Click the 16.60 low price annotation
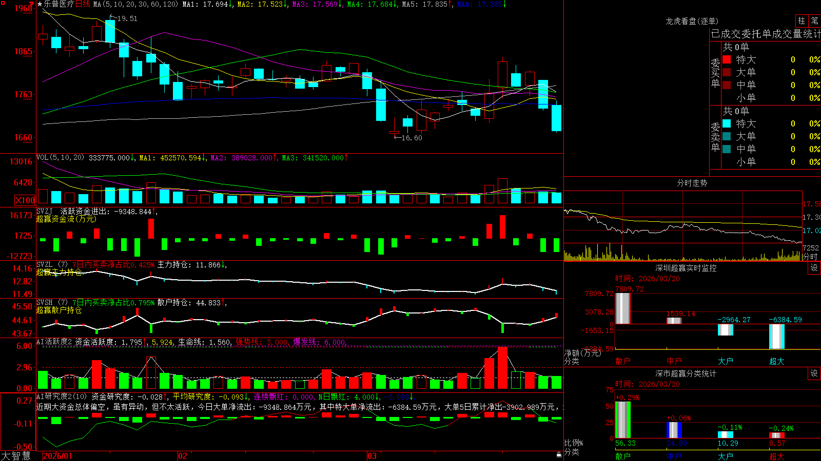This screenshot has width=821, height=461. tap(412, 138)
